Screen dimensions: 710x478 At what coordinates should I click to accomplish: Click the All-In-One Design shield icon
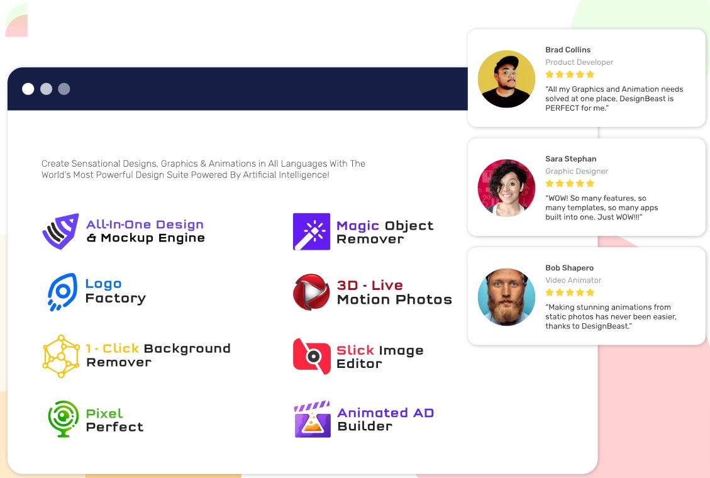(60, 231)
